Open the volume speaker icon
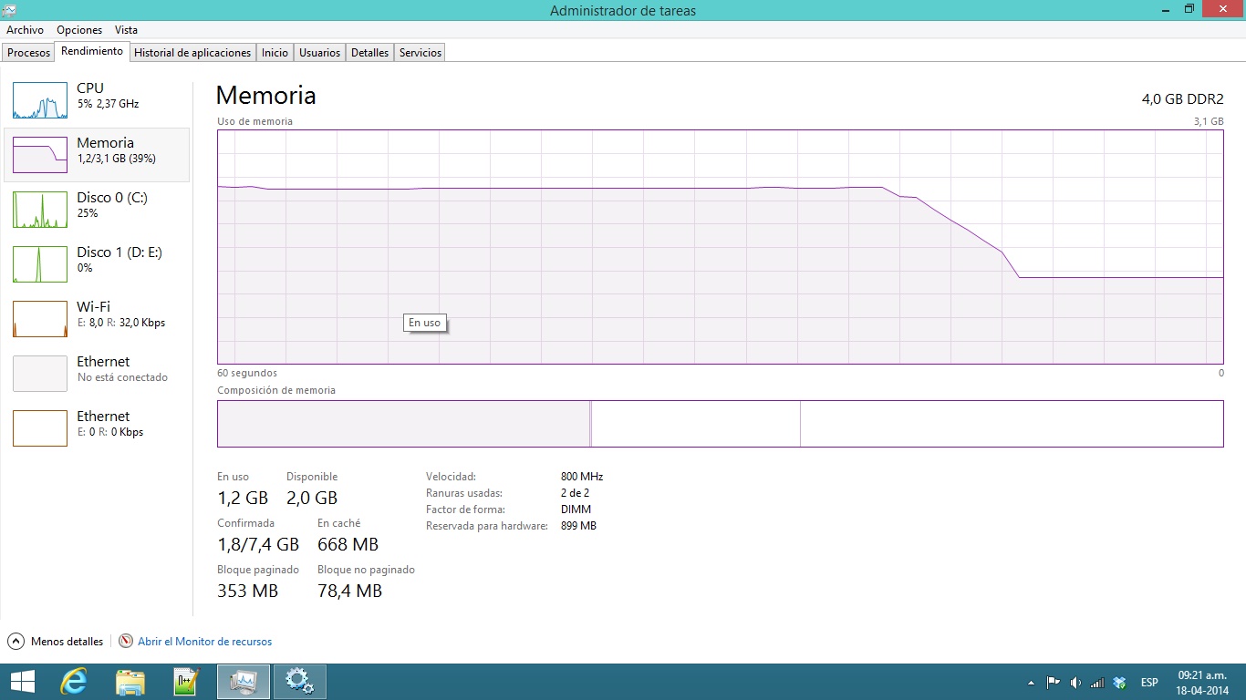The image size is (1246, 700). coord(1075,683)
